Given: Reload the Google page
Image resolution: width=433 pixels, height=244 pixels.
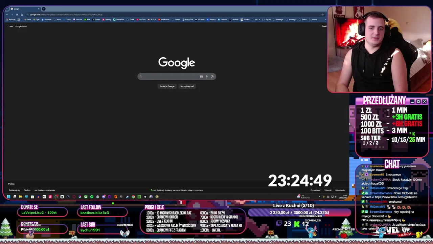Looking at the screenshot, I should coord(17,15).
